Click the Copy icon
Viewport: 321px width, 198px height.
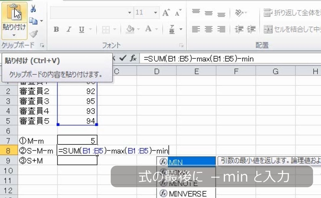point(33,21)
